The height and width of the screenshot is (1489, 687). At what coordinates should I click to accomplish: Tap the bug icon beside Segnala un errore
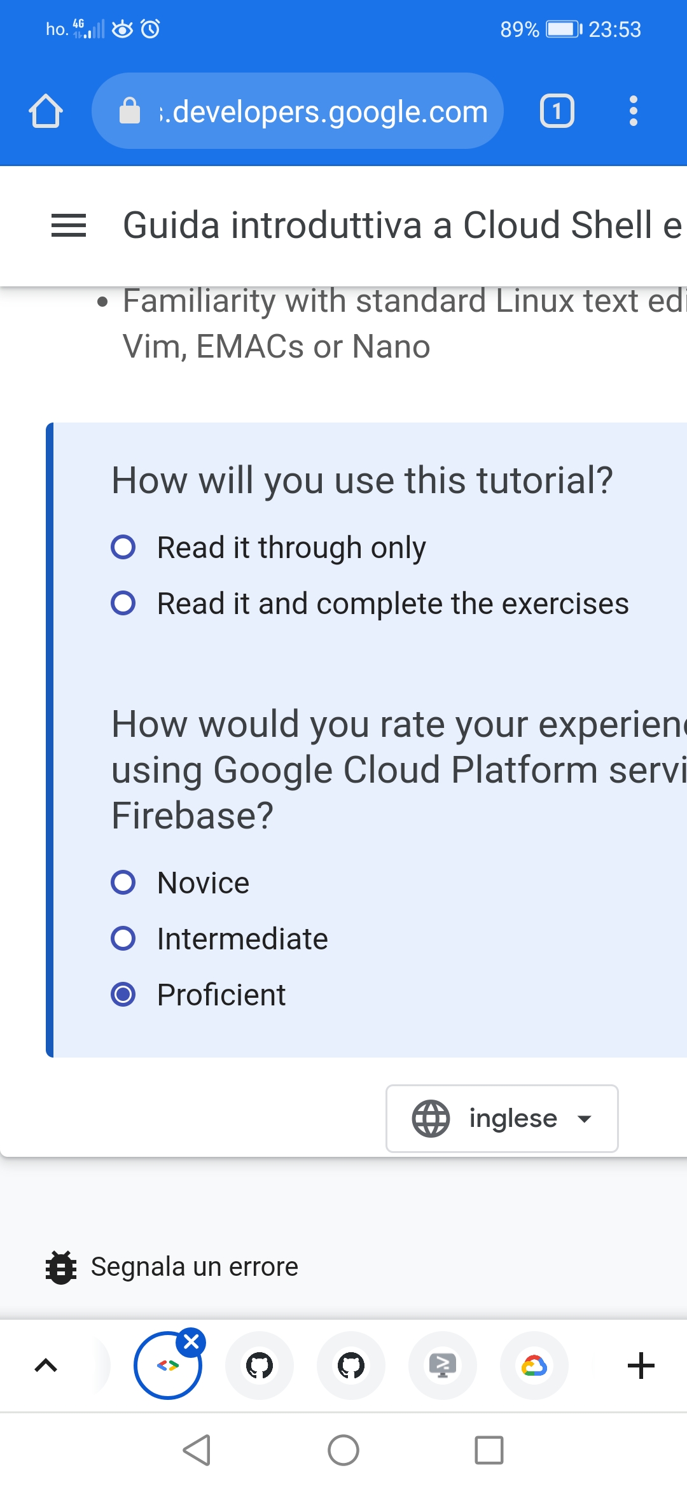point(61,1267)
